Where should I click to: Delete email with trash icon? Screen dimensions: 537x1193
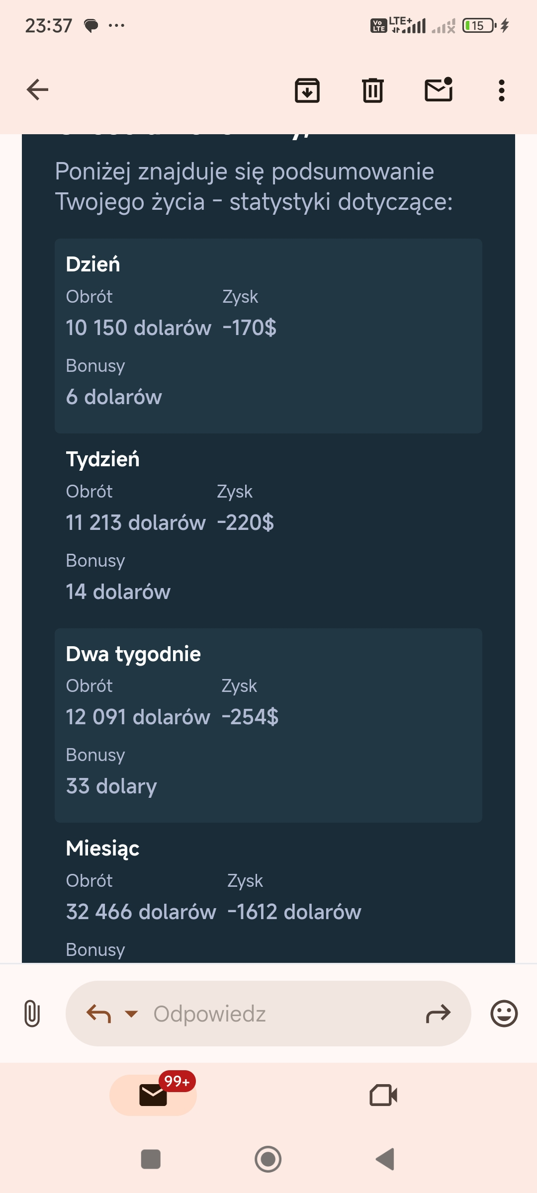tap(373, 90)
